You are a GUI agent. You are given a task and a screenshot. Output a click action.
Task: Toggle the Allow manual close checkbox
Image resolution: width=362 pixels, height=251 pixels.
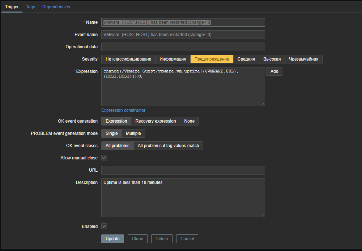pos(104,158)
